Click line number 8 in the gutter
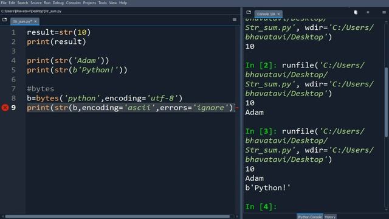This screenshot has width=389, height=219. click(13, 99)
